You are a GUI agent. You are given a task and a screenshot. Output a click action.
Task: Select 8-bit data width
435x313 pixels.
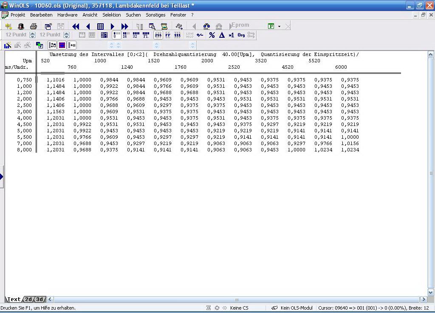pyautogui.click(x=116, y=35)
